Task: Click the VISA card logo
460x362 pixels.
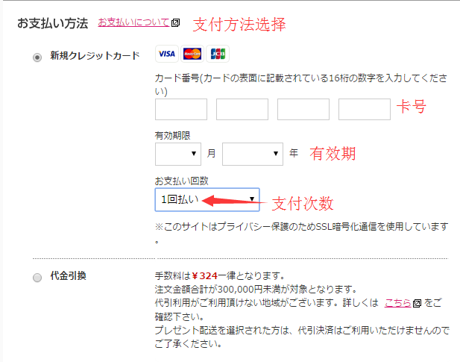Action: coord(166,54)
